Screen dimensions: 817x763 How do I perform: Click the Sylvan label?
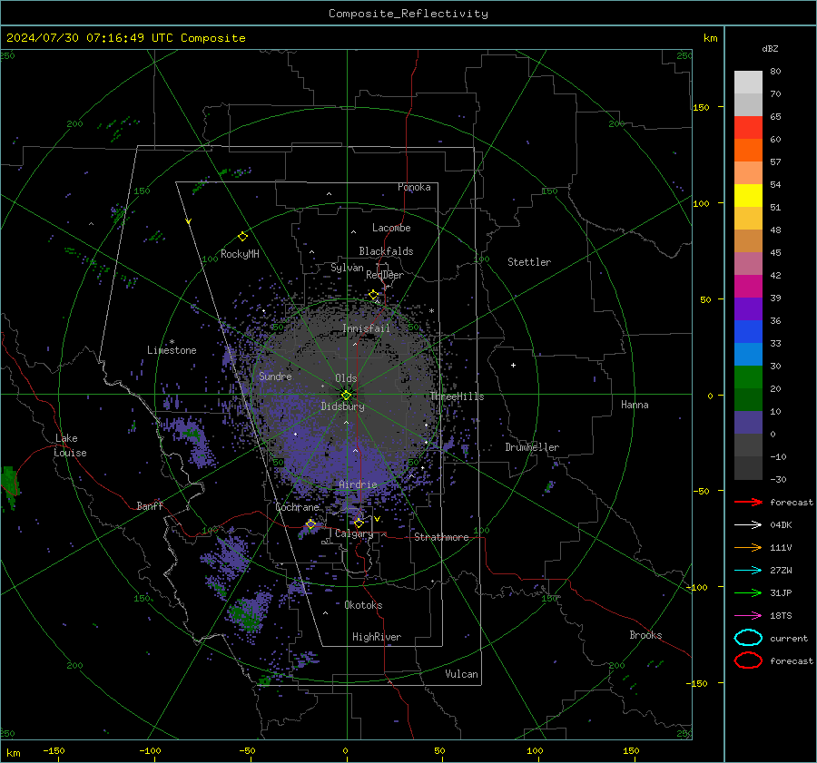347,268
